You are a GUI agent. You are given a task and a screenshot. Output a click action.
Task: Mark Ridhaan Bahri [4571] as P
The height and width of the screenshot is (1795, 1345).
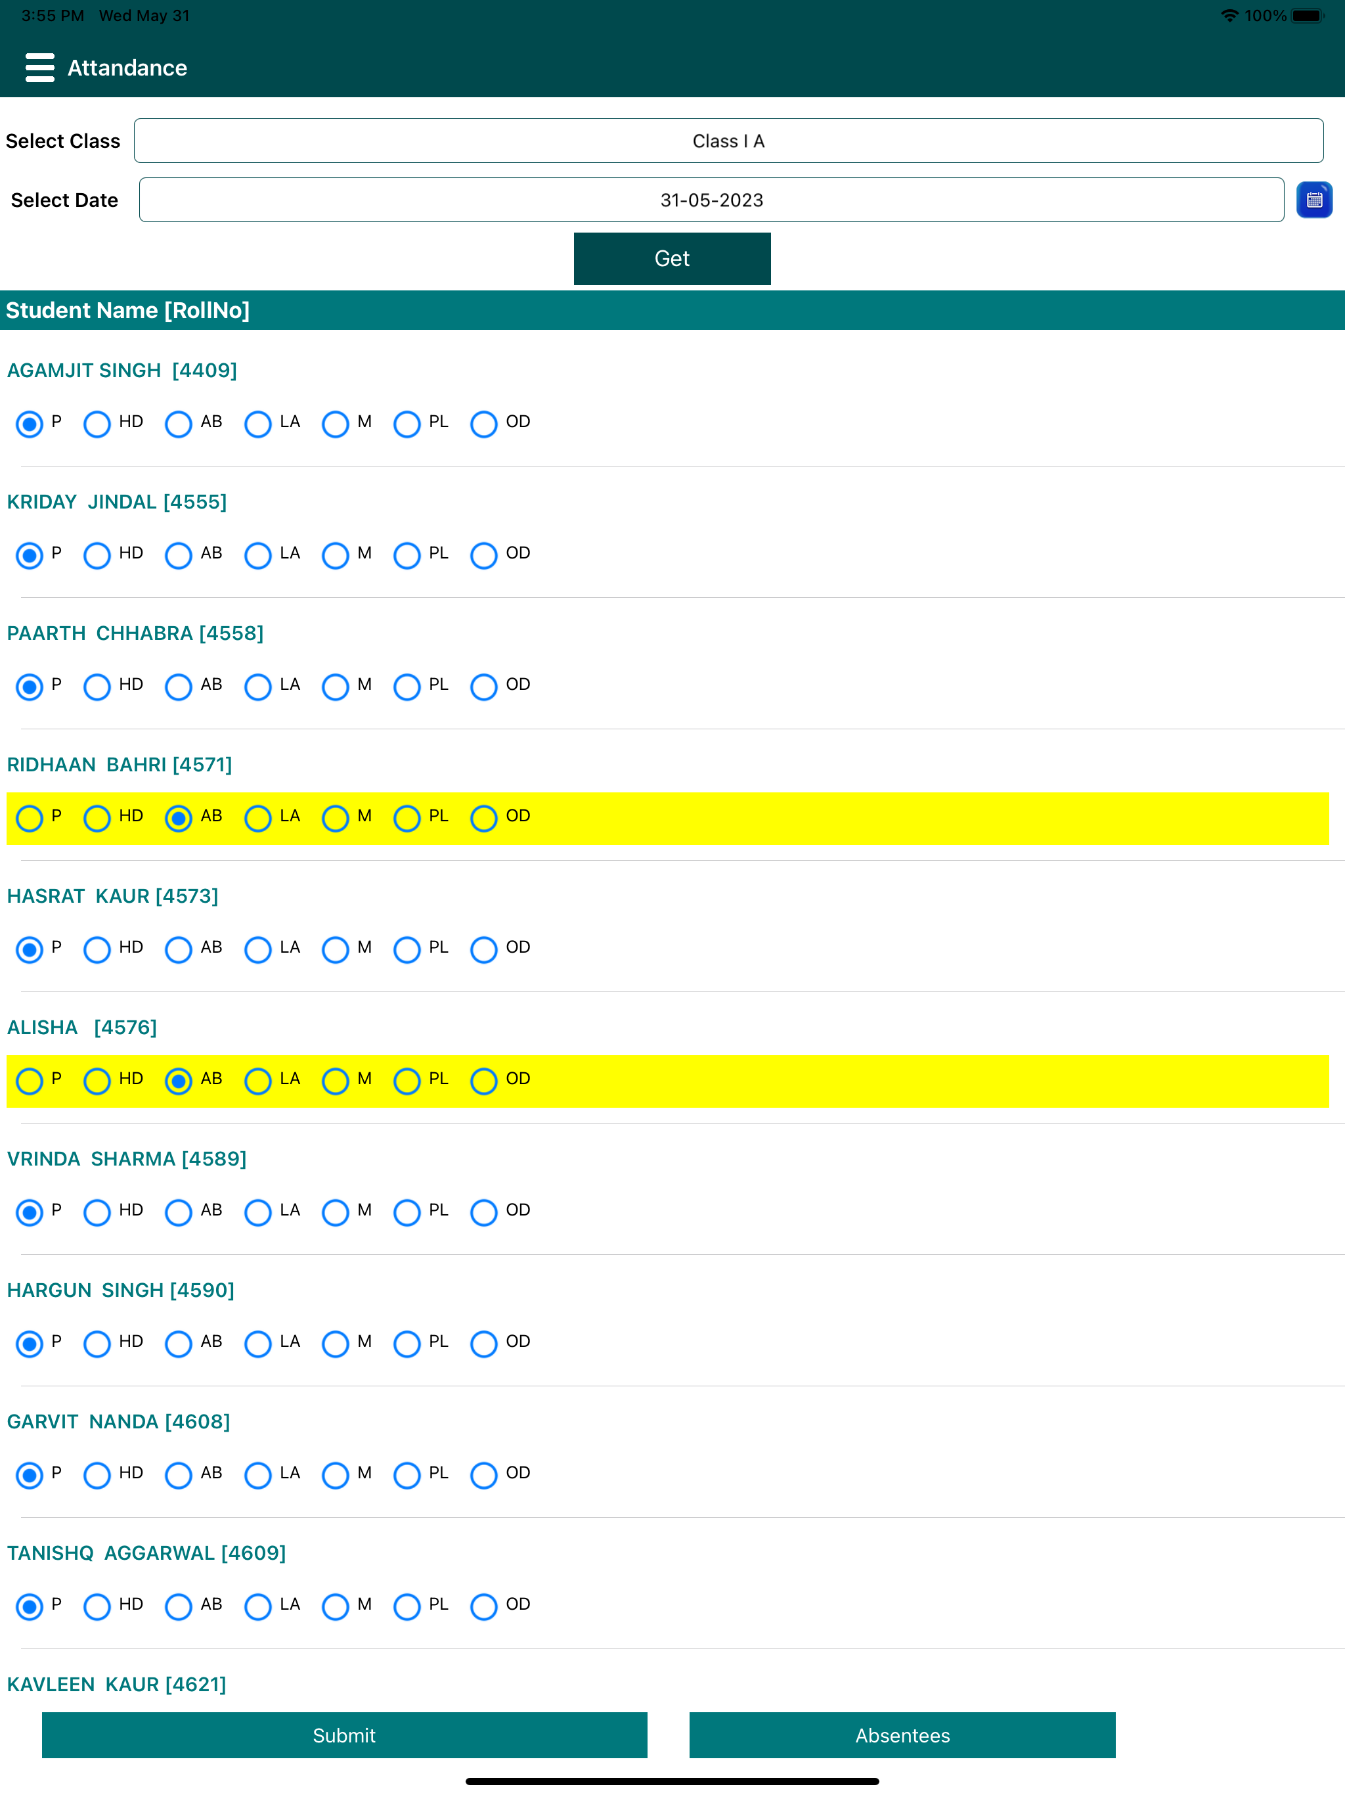pyautogui.click(x=30, y=818)
